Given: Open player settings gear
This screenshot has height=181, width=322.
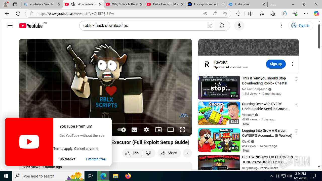Looking at the screenshot, I should [x=146, y=130].
